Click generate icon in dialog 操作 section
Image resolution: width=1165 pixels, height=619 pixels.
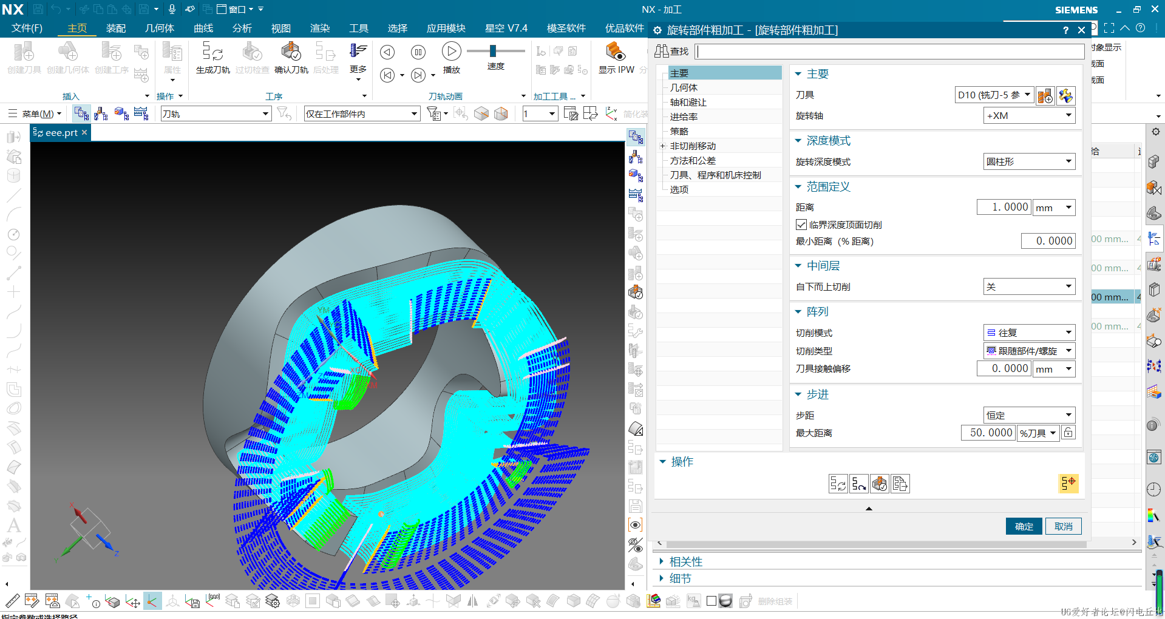point(838,484)
